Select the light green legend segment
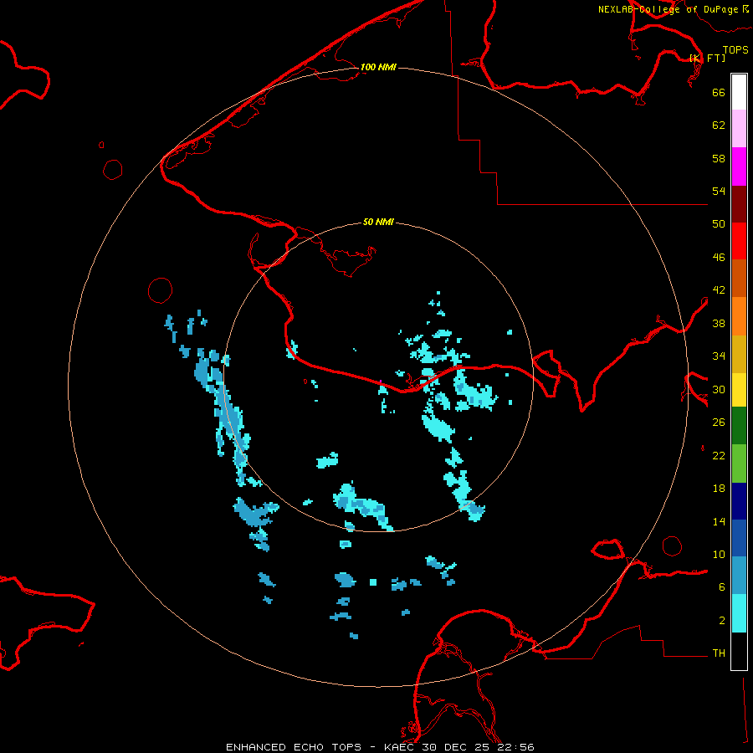The width and height of the screenshot is (753, 753). point(739,464)
